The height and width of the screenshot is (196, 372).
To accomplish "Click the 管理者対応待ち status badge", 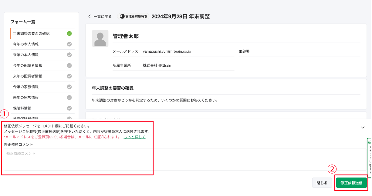I will (134, 16).
